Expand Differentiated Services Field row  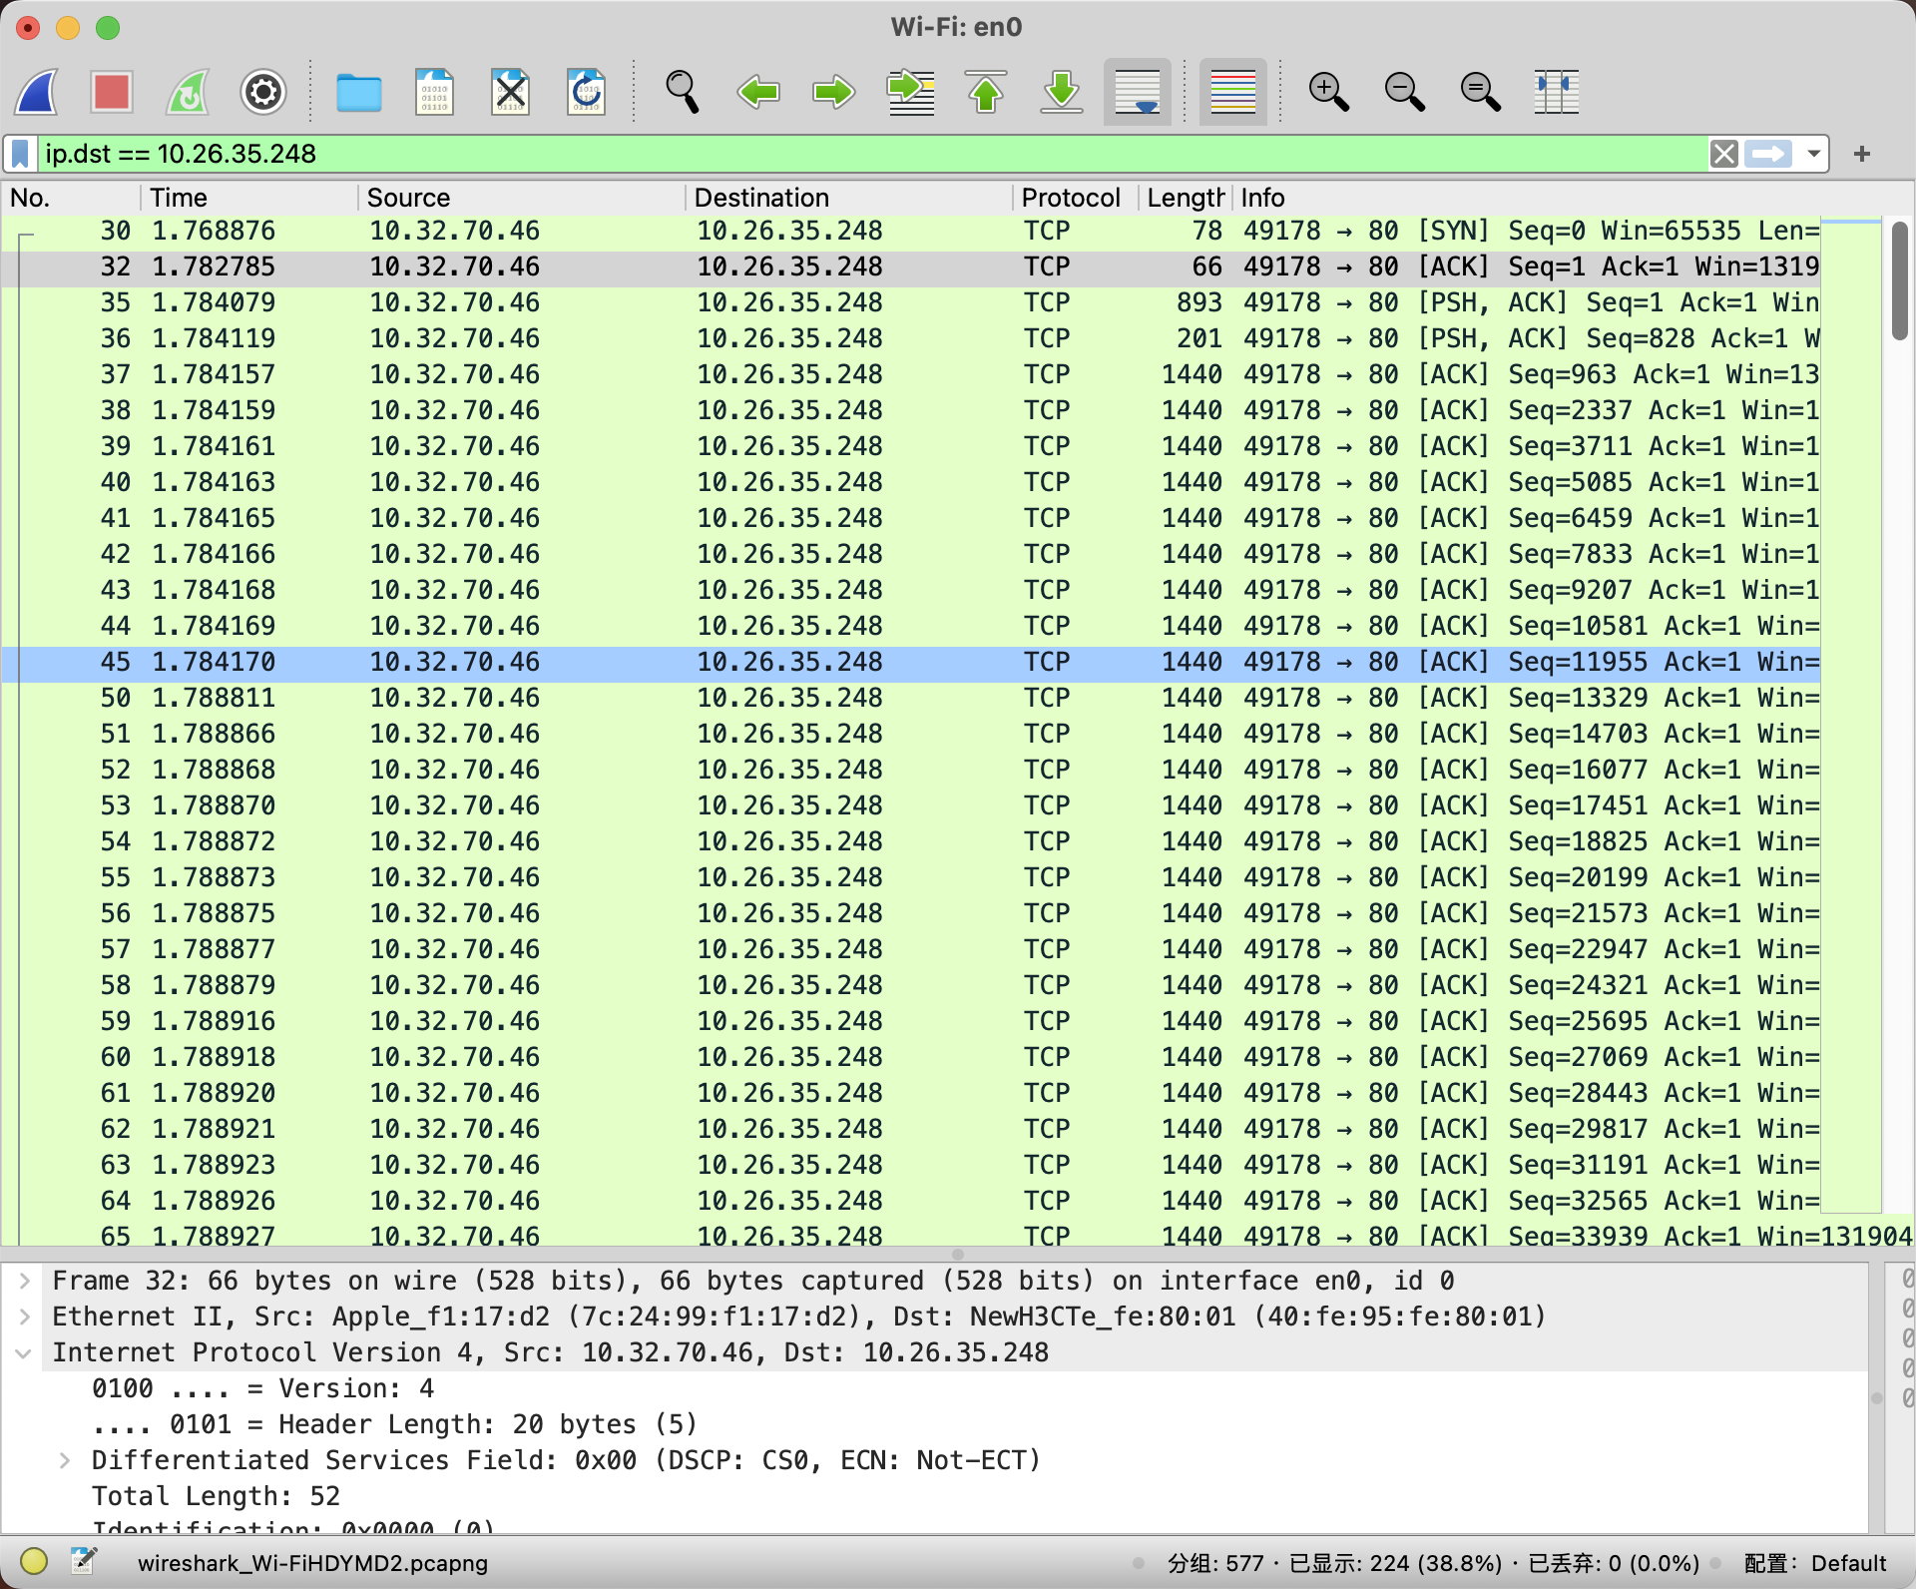pos(65,1460)
